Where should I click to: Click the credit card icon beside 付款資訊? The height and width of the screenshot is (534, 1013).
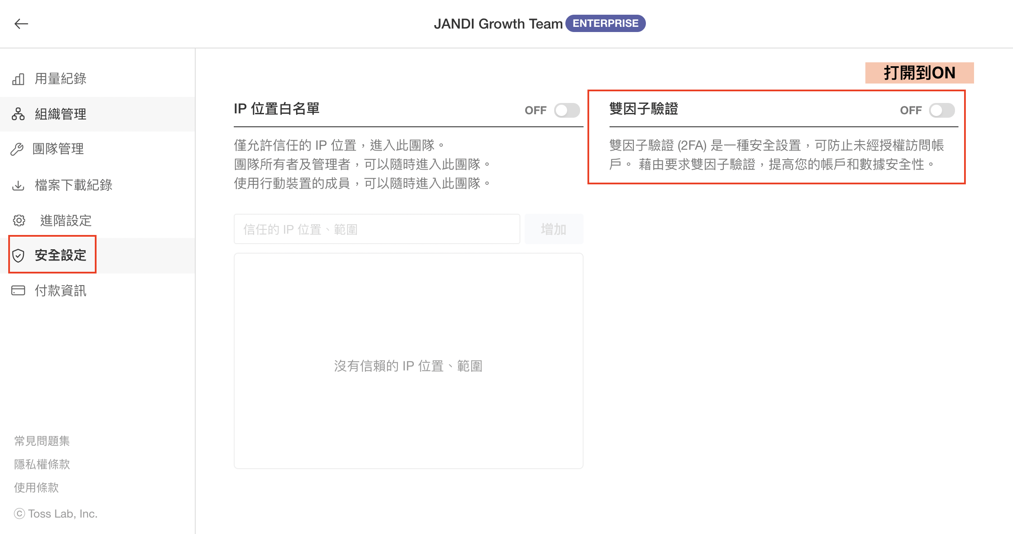18,290
